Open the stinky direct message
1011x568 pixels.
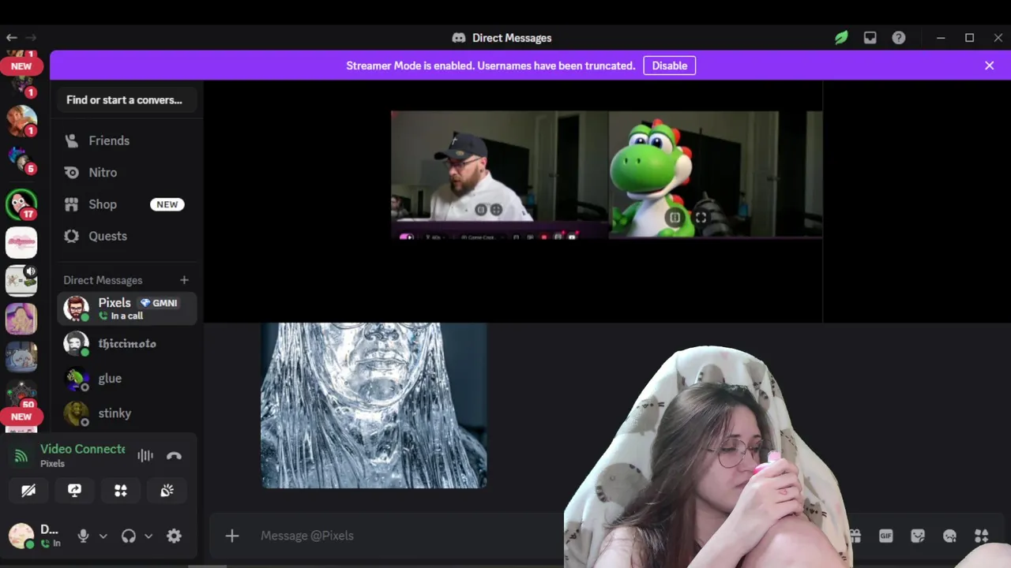pyautogui.click(x=126, y=413)
